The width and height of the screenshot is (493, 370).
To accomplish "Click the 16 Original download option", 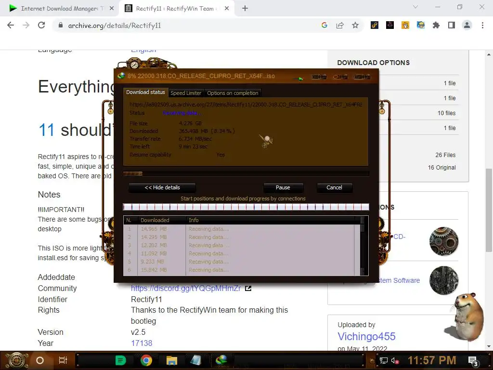I will coord(441,168).
